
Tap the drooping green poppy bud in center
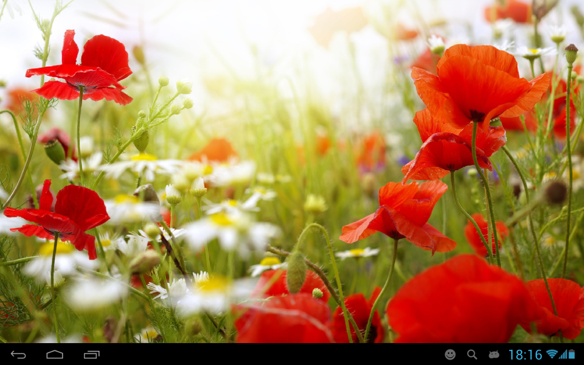tap(296, 271)
